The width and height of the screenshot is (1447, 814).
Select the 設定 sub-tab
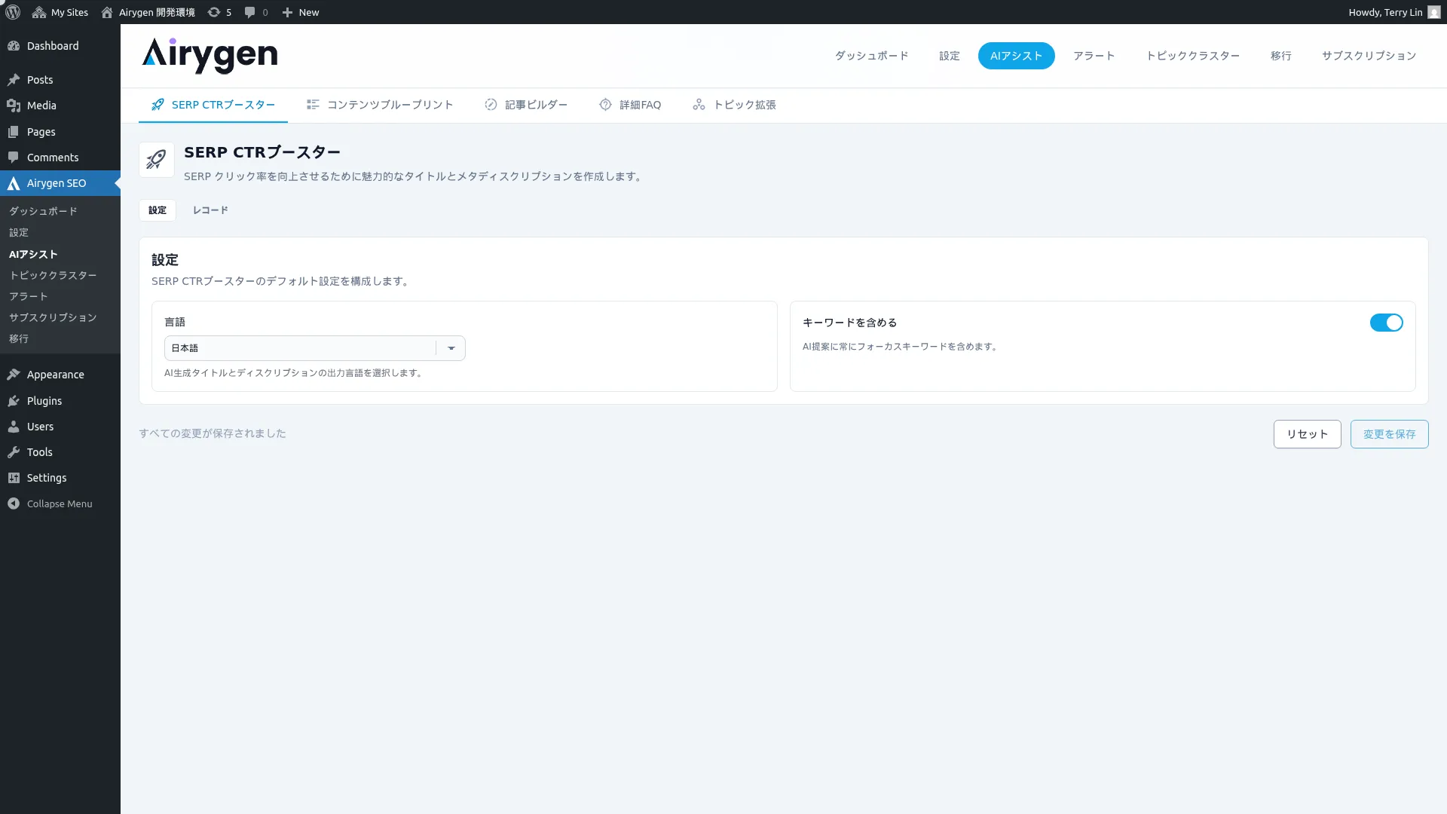click(x=158, y=210)
